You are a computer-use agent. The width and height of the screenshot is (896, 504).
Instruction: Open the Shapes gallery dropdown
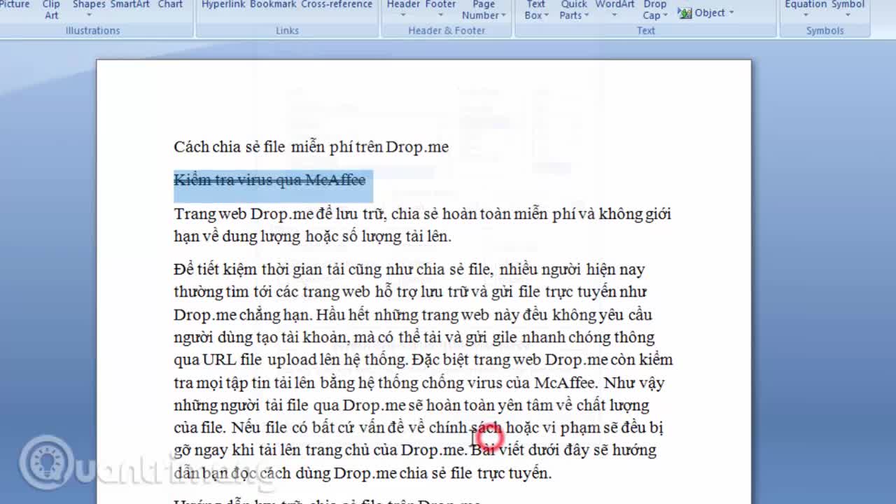point(89,8)
